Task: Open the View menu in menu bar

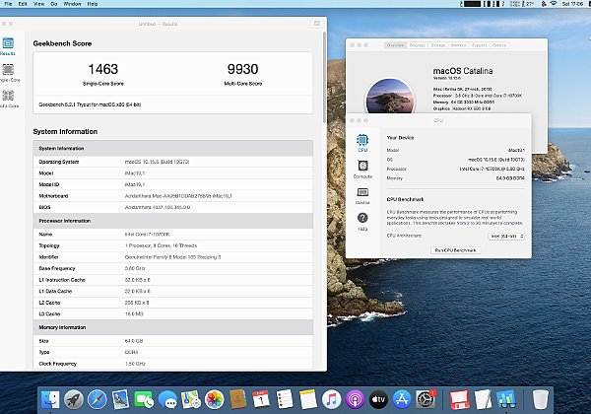Action: [x=39, y=4]
